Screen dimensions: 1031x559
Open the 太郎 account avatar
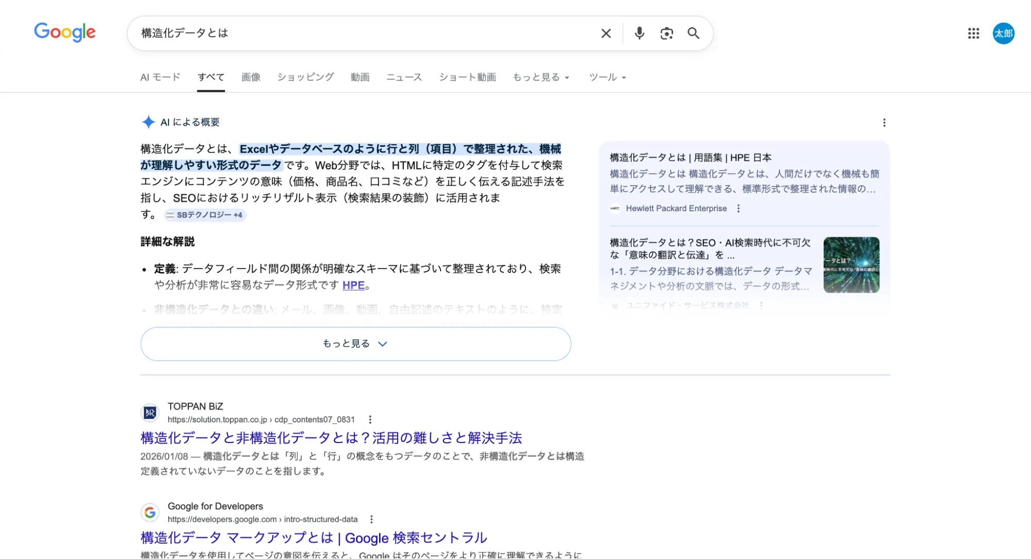tap(1003, 33)
